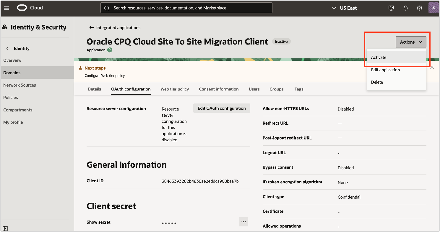This screenshot has width=440, height=232.
Task: Click the Allow non-HTTPS URLs Disabled value
Action: click(346, 109)
